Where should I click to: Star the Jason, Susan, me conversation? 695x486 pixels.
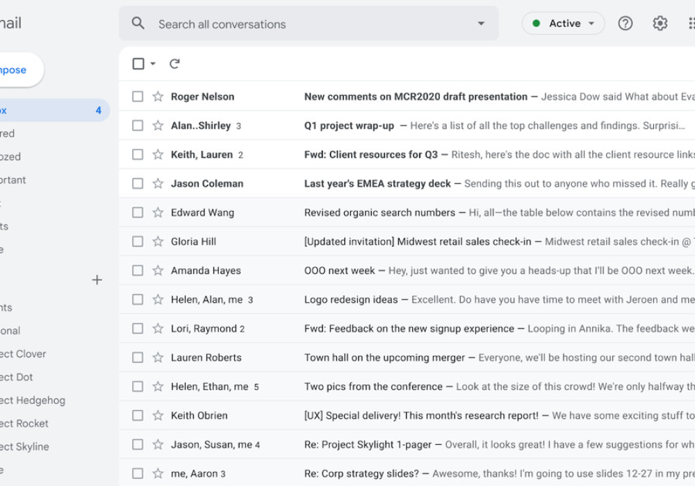(x=158, y=444)
